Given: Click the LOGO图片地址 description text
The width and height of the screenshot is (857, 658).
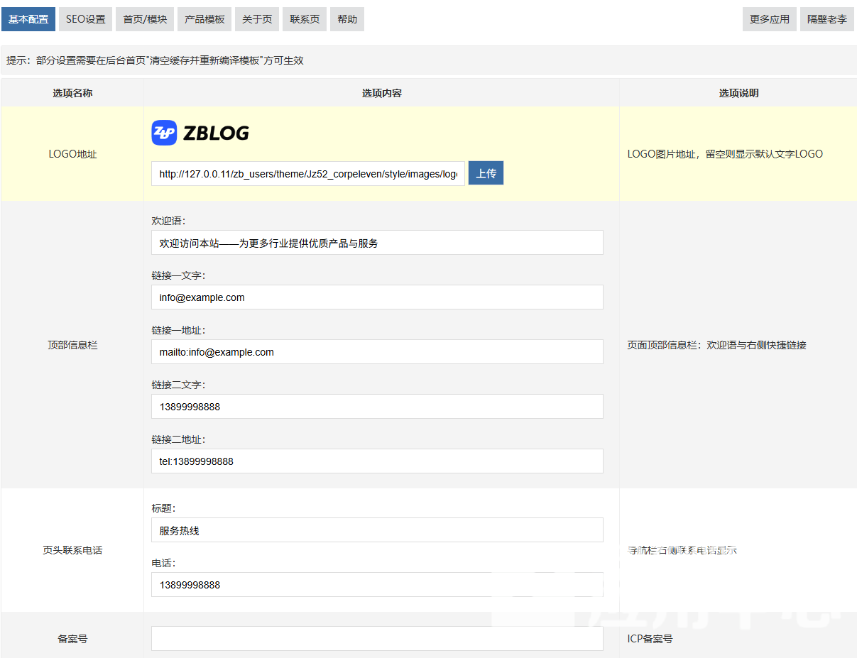Looking at the screenshot, I should click(x=725, y=154).
